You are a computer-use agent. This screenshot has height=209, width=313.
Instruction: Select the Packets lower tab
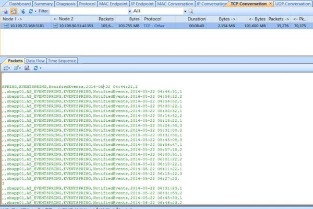tap(15, 61)
